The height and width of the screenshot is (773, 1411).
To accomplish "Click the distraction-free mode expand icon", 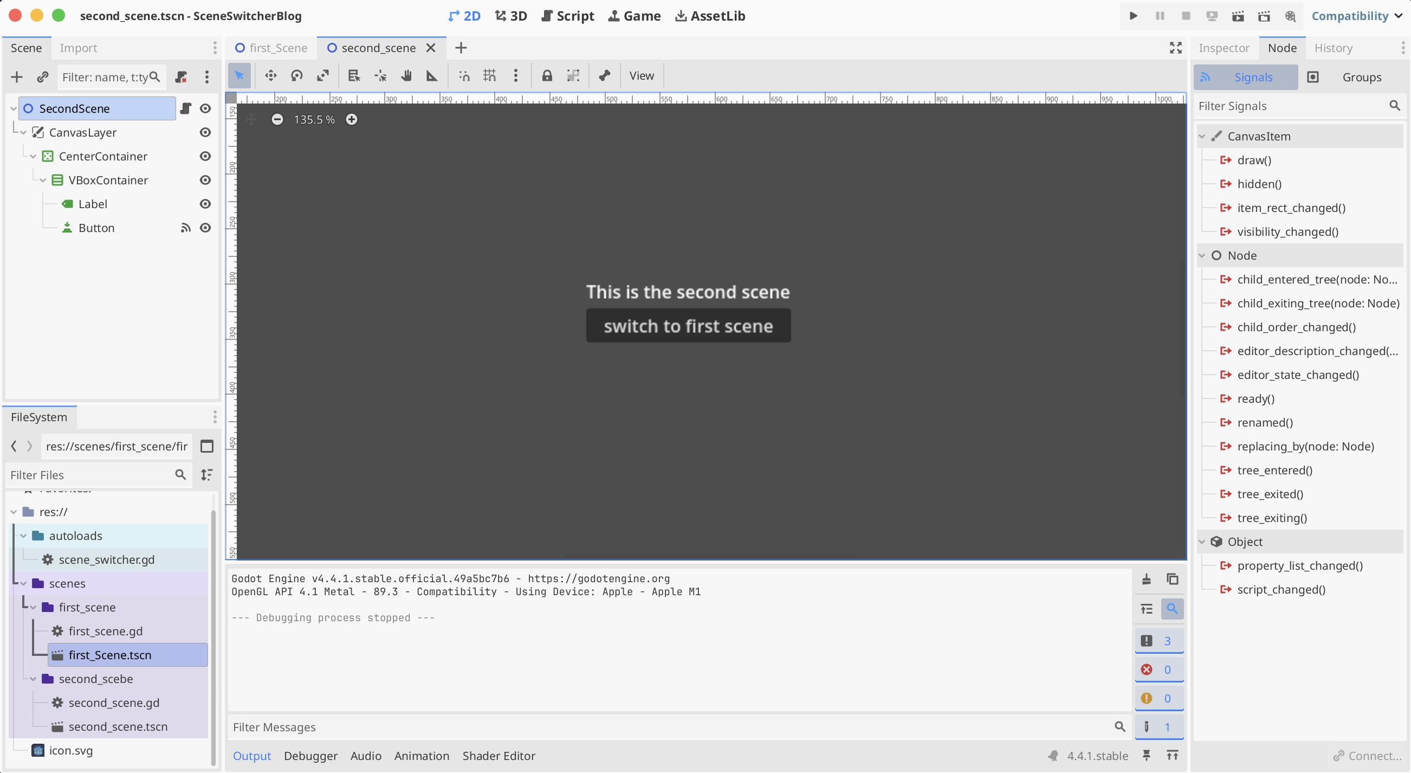I will [1175, 48].
